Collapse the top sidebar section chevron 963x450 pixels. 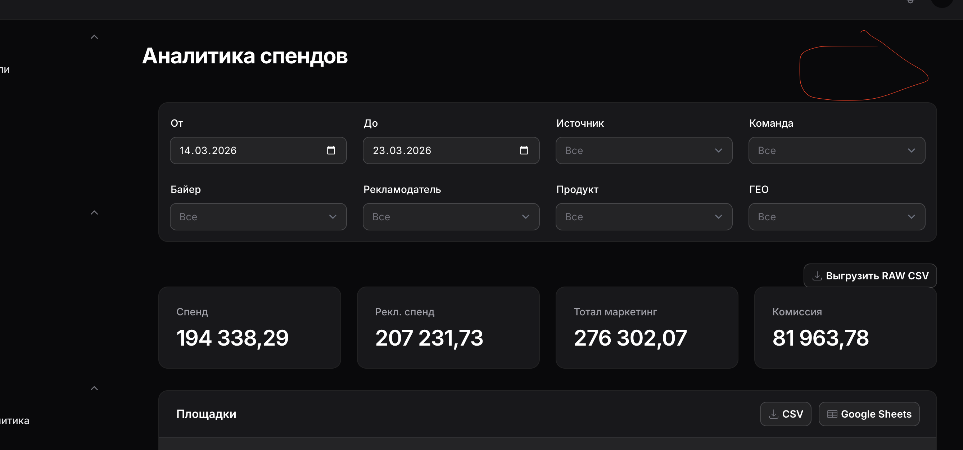click(94, 37)
